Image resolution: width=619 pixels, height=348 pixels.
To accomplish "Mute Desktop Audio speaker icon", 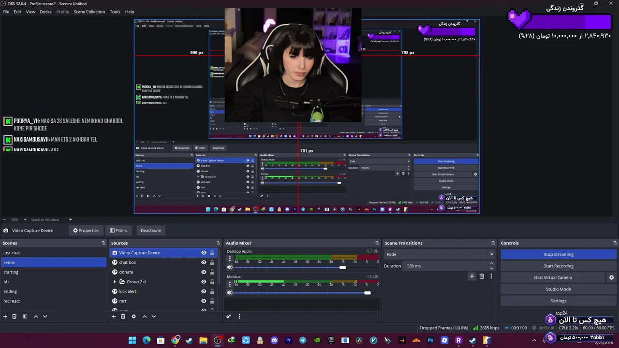I will point(230,267).
